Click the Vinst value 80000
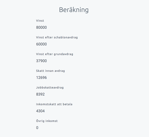149x137 pixels. coord(41,27)
